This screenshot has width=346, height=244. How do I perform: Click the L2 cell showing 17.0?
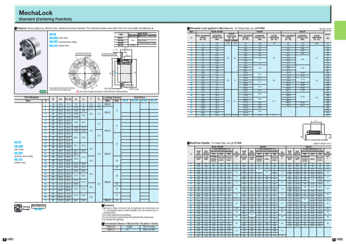83,157
